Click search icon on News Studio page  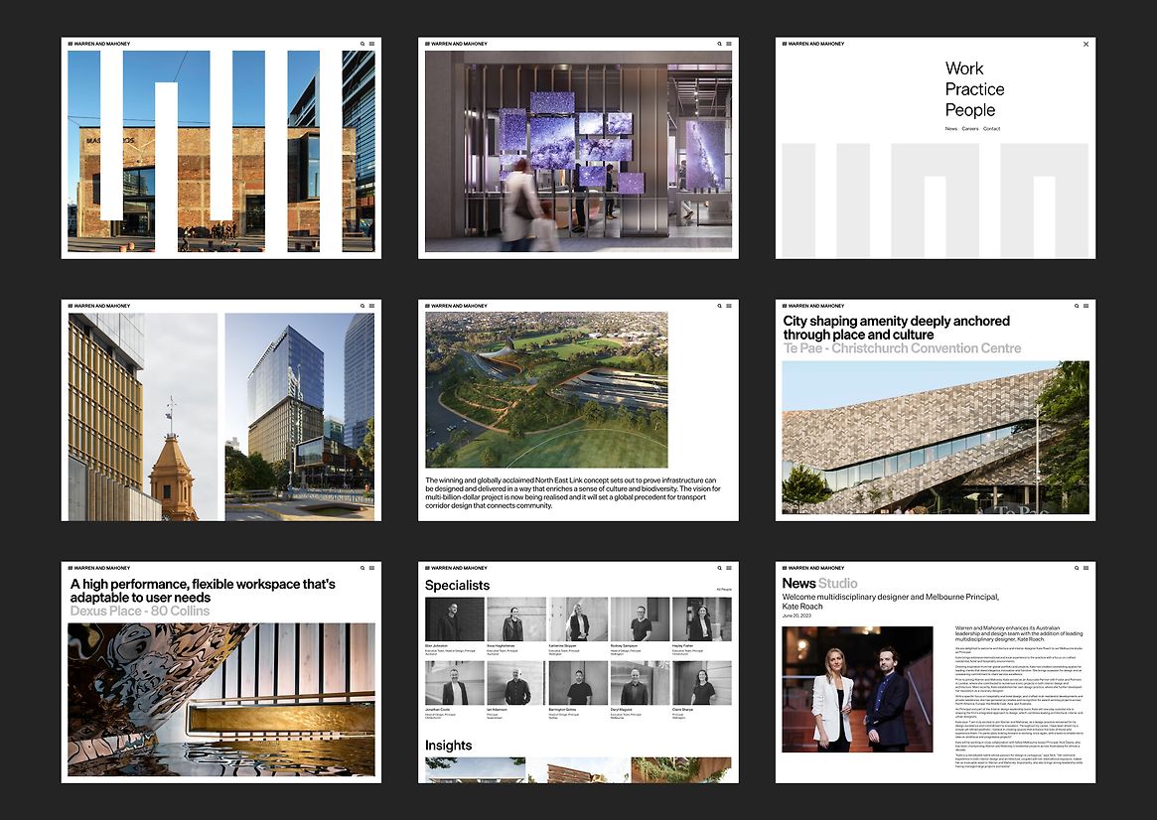point(1077,568)
